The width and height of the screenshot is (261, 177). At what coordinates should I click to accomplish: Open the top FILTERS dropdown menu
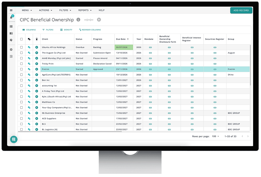click(65, 10)
